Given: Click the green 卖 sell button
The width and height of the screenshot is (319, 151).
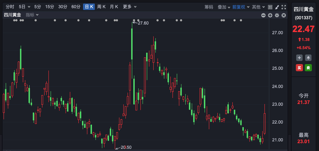Looking at the screenshot, I should click(x=308, y=68).
